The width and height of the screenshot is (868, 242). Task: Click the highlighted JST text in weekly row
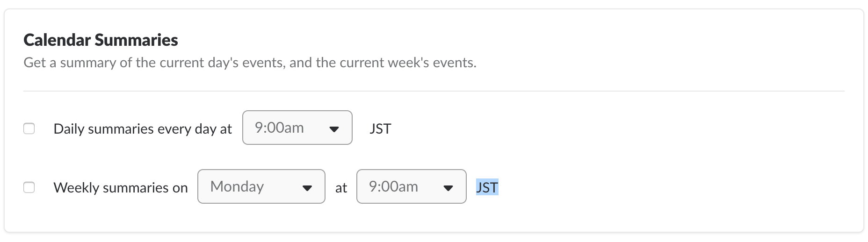(487, 187)
